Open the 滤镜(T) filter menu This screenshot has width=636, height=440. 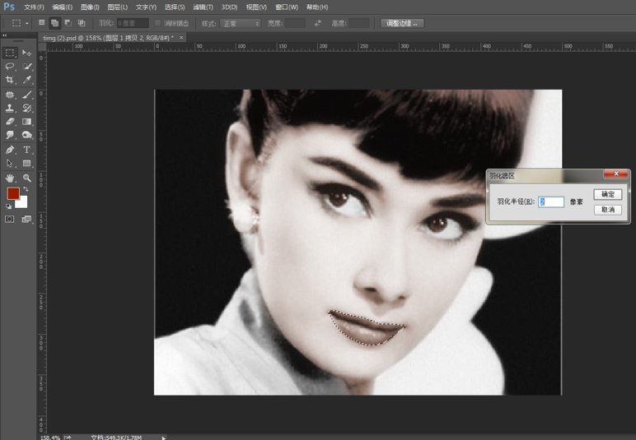203,7
